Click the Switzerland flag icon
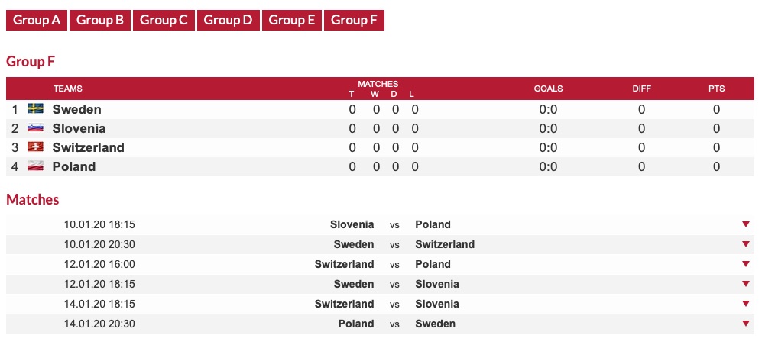This screenshot has width=762, height=345. 35,147
